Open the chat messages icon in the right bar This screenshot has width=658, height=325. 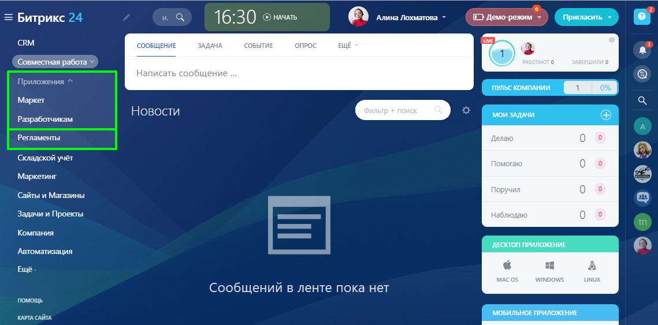point(642,74)
